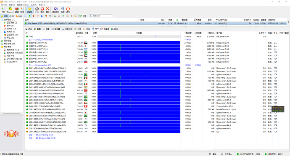The image size is (290, 156).
Task: Filter list by blue incomplete icon
Action: (x=42, y=16)
